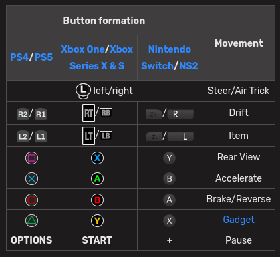Image resolution: width=280 pixels, height=257 pixels.
Task: Click the yellow Xbox Y button icon
Action: (x=97, y=220)
